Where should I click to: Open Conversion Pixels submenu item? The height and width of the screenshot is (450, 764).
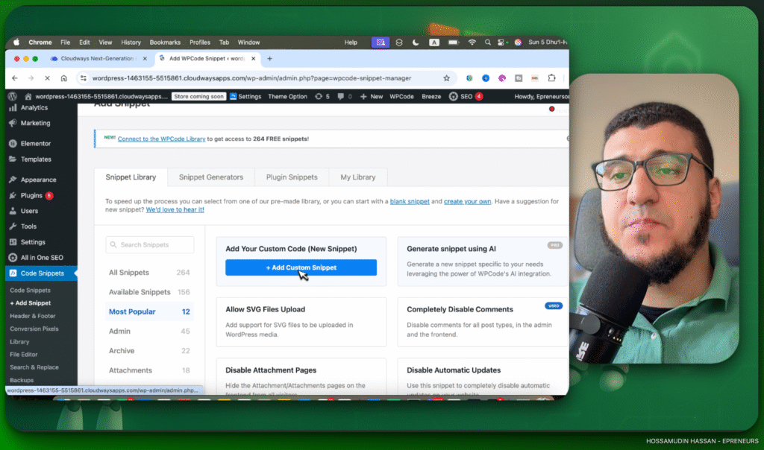point(34,329)
